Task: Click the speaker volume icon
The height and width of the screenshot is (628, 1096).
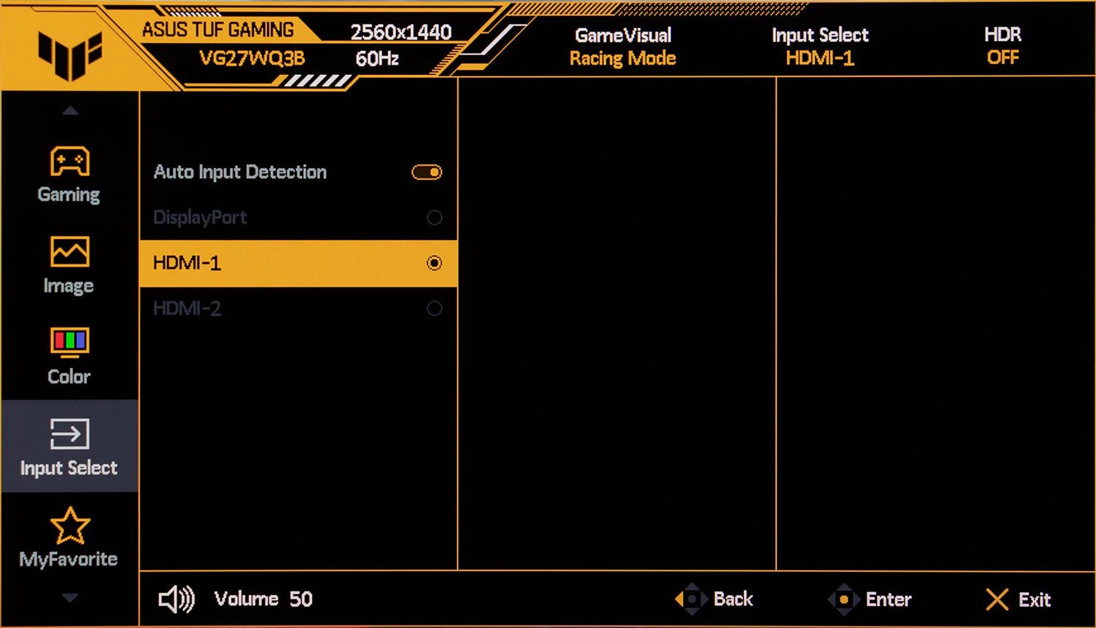Action: tap(176, 599)
